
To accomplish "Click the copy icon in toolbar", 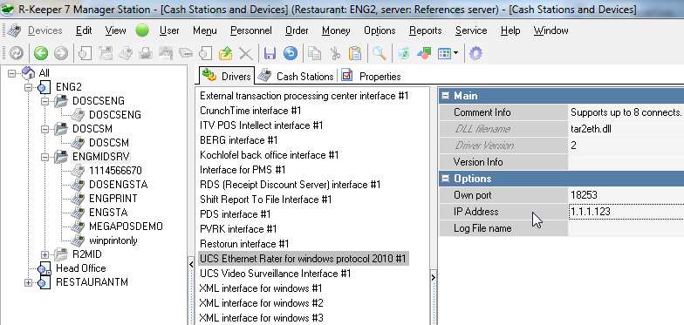I will point(314,53).
